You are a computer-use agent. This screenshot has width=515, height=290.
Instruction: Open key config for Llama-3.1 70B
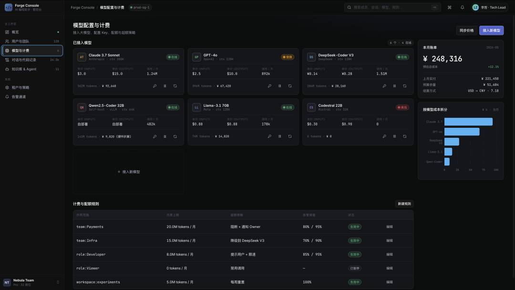point(269,136)
